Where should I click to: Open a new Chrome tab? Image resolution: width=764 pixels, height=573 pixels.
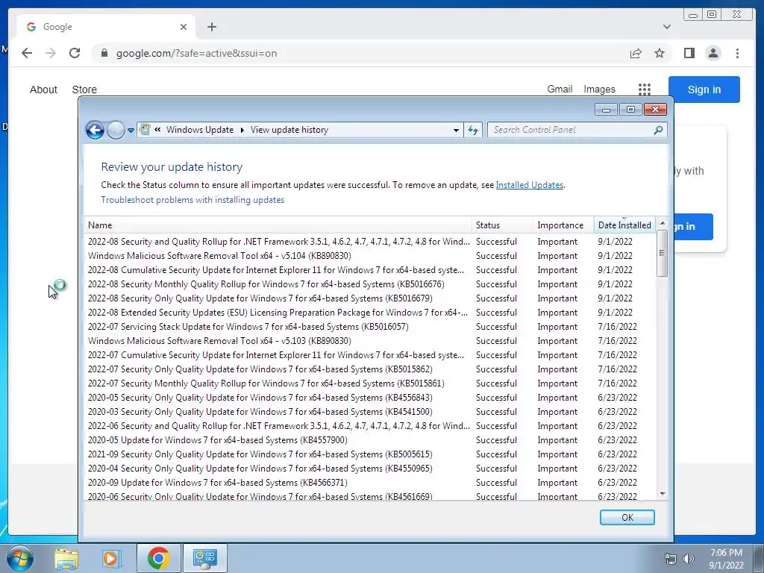(211, 27)
